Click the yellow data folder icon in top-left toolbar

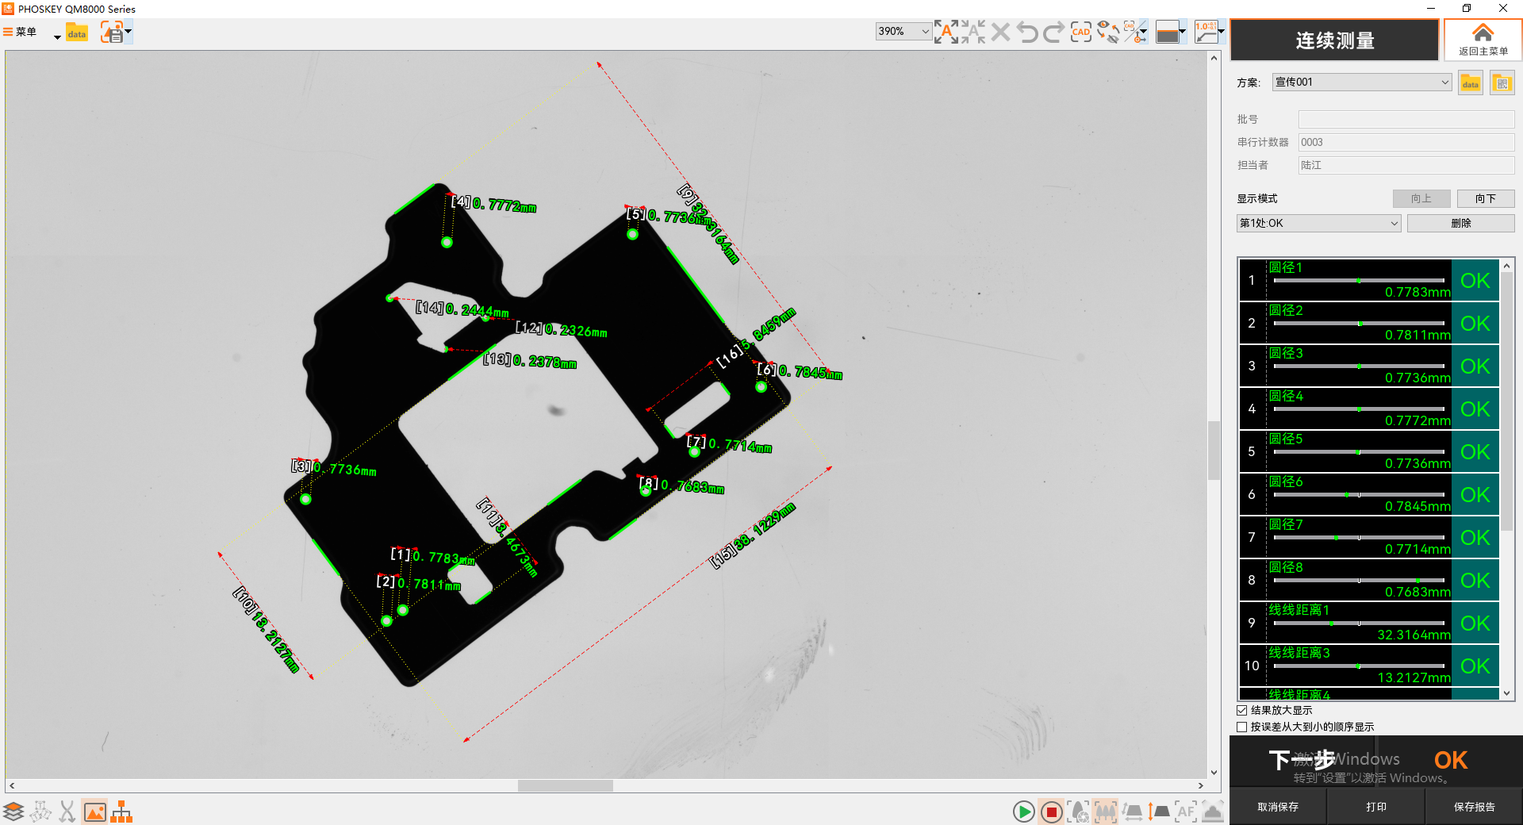[x=77, y=33]
